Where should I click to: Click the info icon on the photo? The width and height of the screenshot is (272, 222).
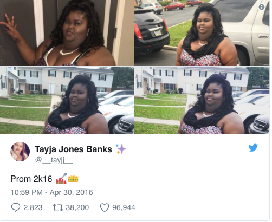(262, 7)
